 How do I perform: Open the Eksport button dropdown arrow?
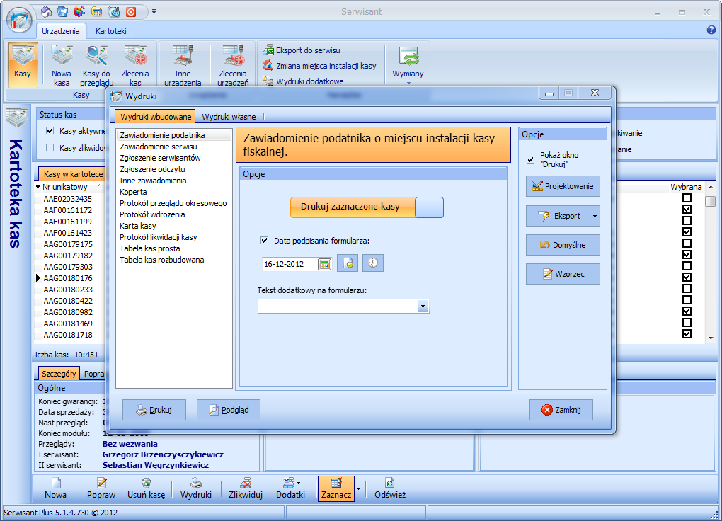point(595,216)
